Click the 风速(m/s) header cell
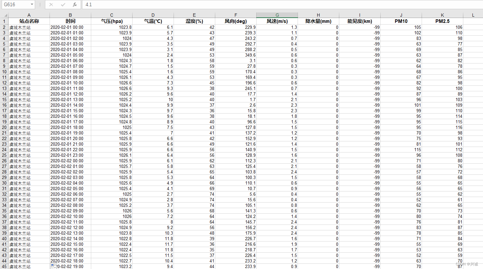The image size is (483, 269). pos(277,21)
